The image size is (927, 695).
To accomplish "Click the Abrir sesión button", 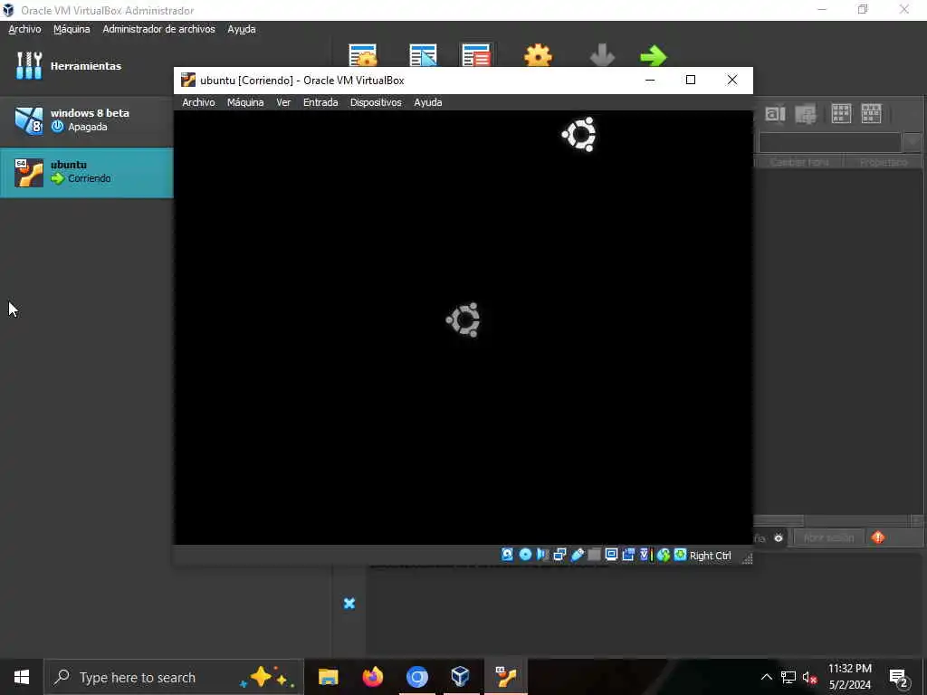I will (828, 538).
